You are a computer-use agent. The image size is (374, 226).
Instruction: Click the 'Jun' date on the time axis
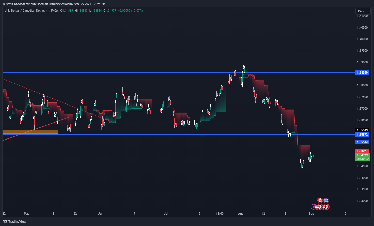[101, 214]
